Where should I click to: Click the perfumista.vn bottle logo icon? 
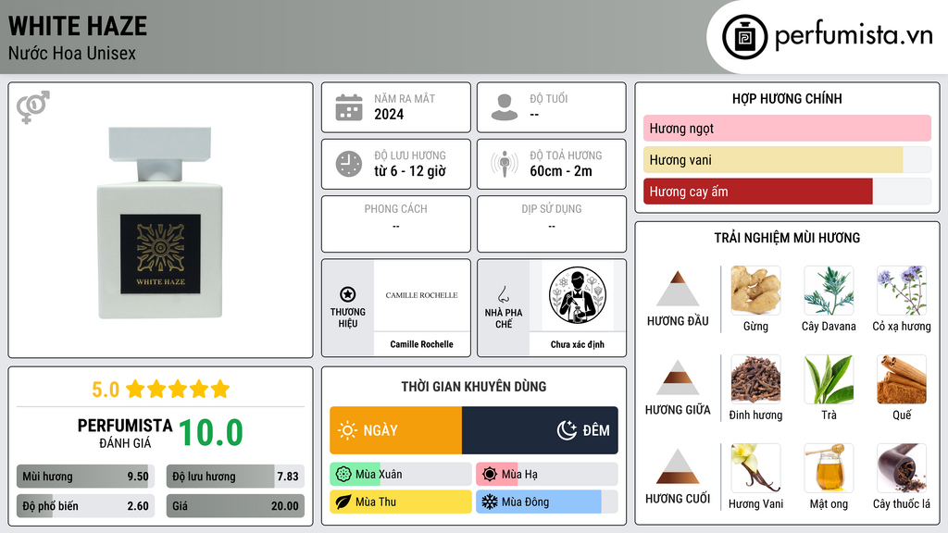pos(744,37)
